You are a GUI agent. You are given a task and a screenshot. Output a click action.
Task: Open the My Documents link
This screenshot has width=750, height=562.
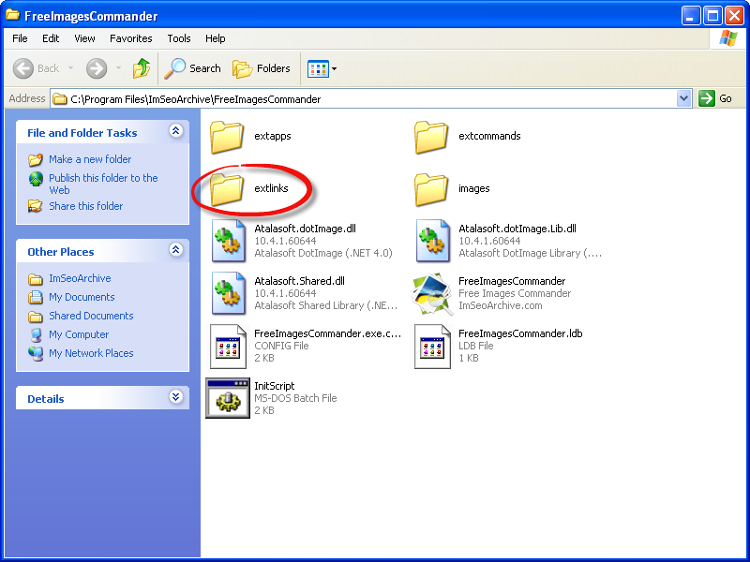(x=82, y=297)
